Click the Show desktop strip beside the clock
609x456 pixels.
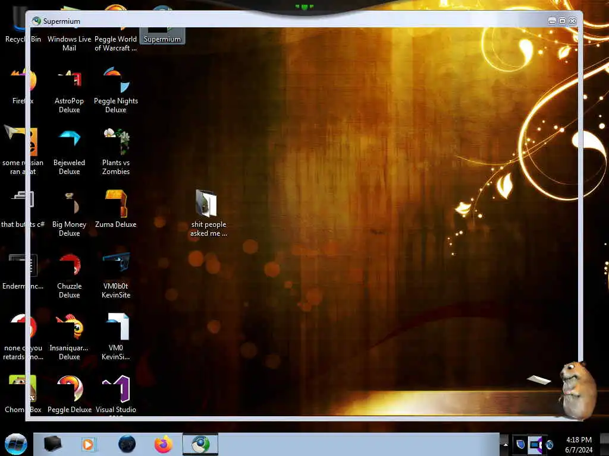(x=604, y=444)
